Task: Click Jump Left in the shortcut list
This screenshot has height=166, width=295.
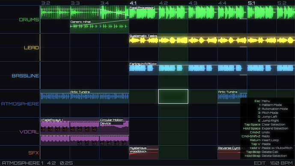Action: coord(267,117)
